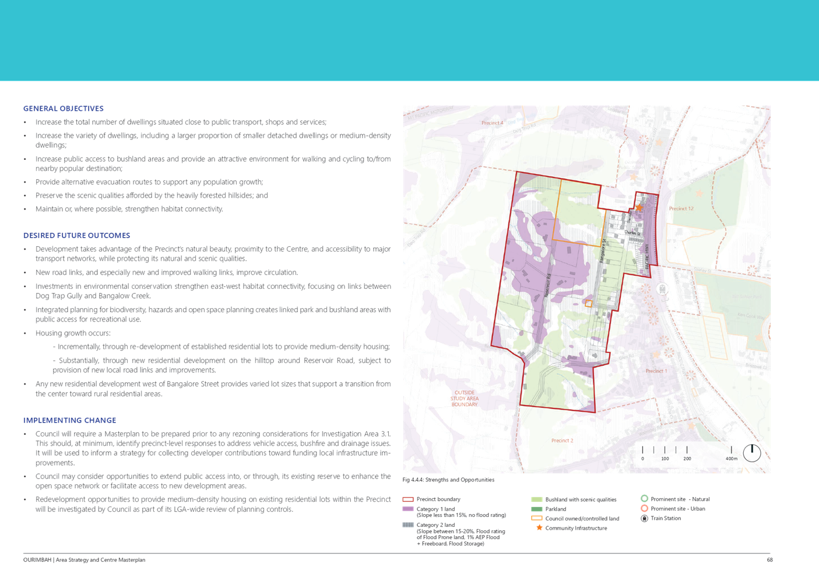Click the orange council owned land swatch

click(x=537, y=518)
